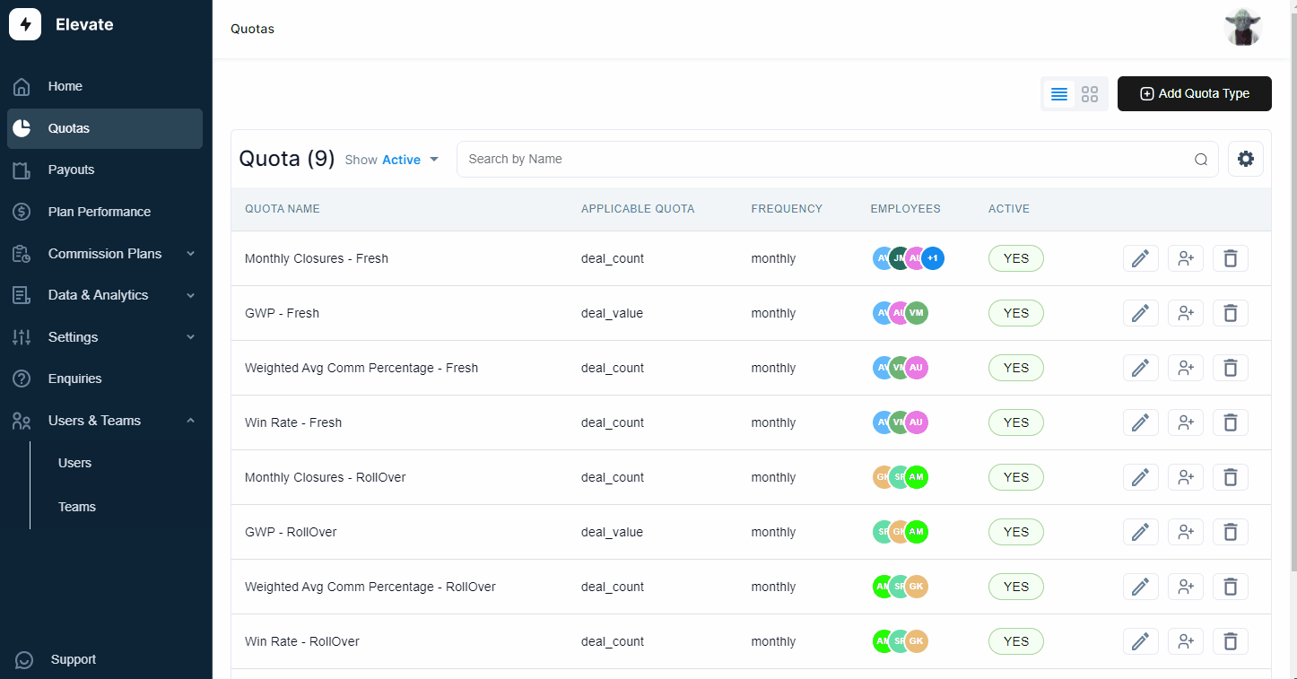The width and height of the screenshot is (1297, 679).
Task: Click VM avatar in GWP - Fresh row
Action: (x=916, y=313)
